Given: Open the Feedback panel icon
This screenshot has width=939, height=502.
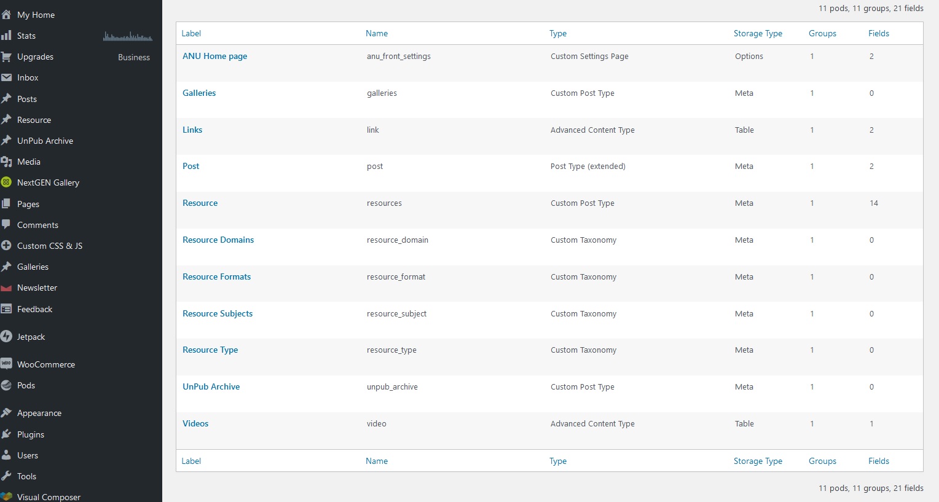Looking at the screenshot, I should click(7, 309).
